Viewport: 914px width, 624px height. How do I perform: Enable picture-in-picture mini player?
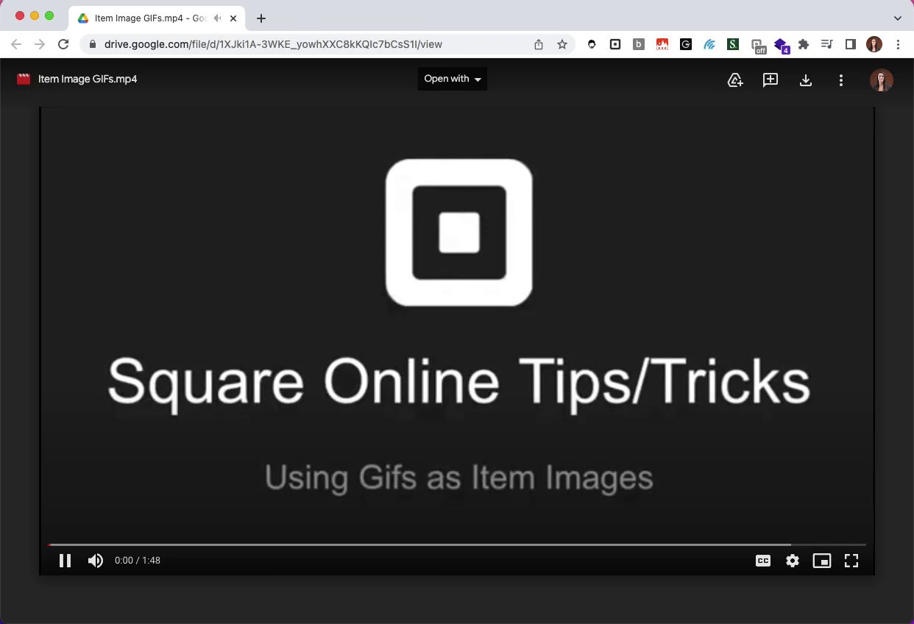(821, 561)
